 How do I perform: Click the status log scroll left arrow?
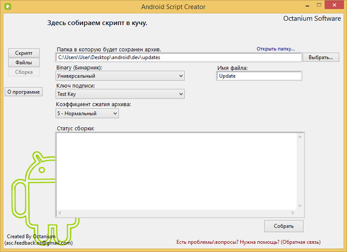tap(60, 213)
